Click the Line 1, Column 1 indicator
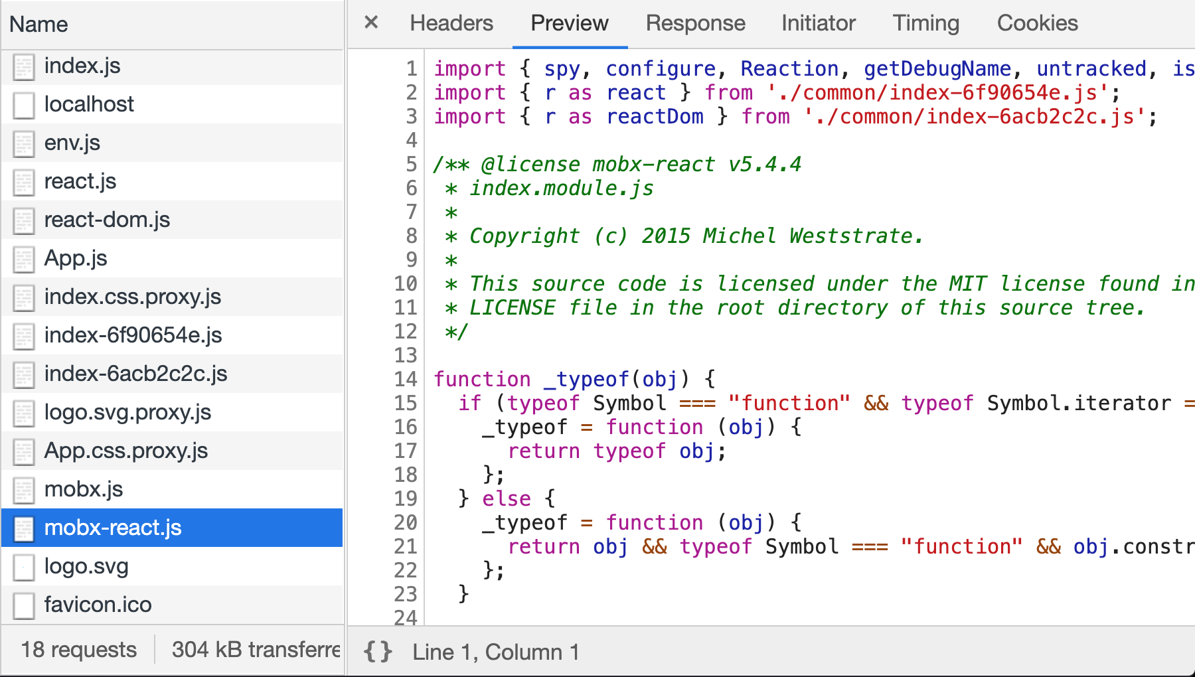This screenshot has width=1195, height=677. pyautogui.click(x=496, y=652)
